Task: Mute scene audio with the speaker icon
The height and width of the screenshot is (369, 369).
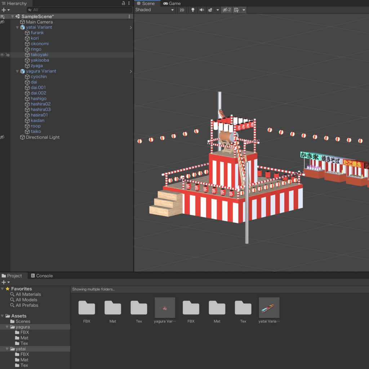Action: [x=202, y=10]
